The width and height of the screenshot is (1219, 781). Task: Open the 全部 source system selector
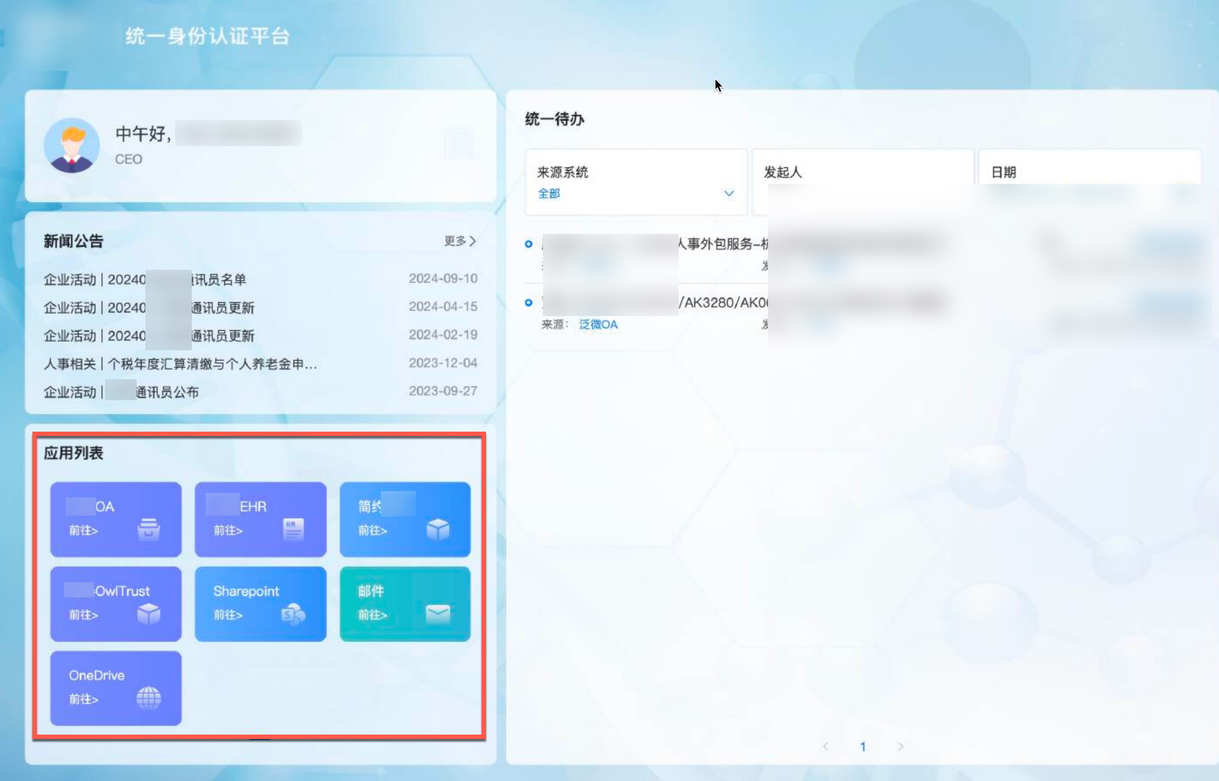click(549, 193)
